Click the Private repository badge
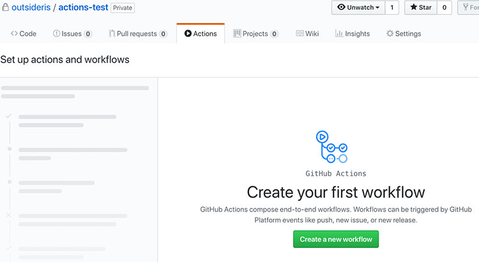Viewport: 479px width, 262px height. (123, 8)
